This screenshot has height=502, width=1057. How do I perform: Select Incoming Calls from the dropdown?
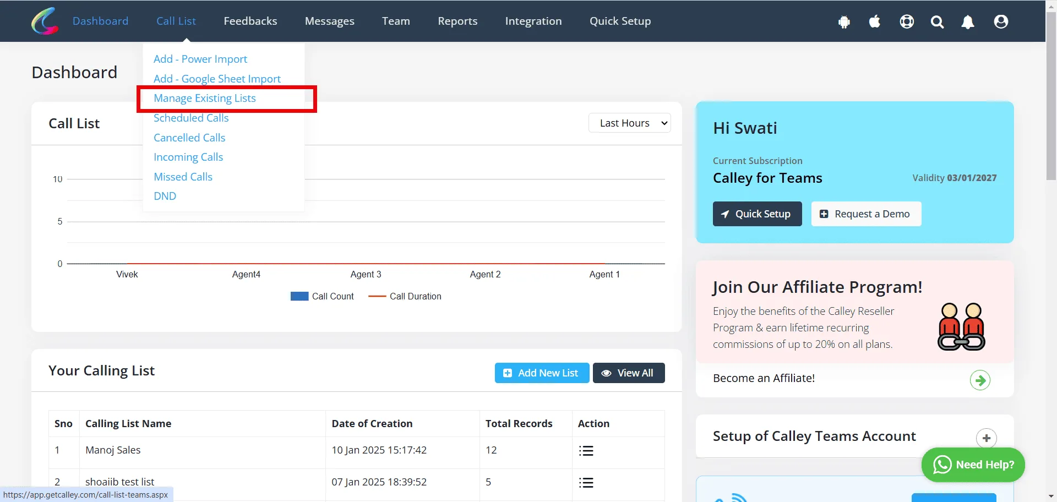[188, 157]
